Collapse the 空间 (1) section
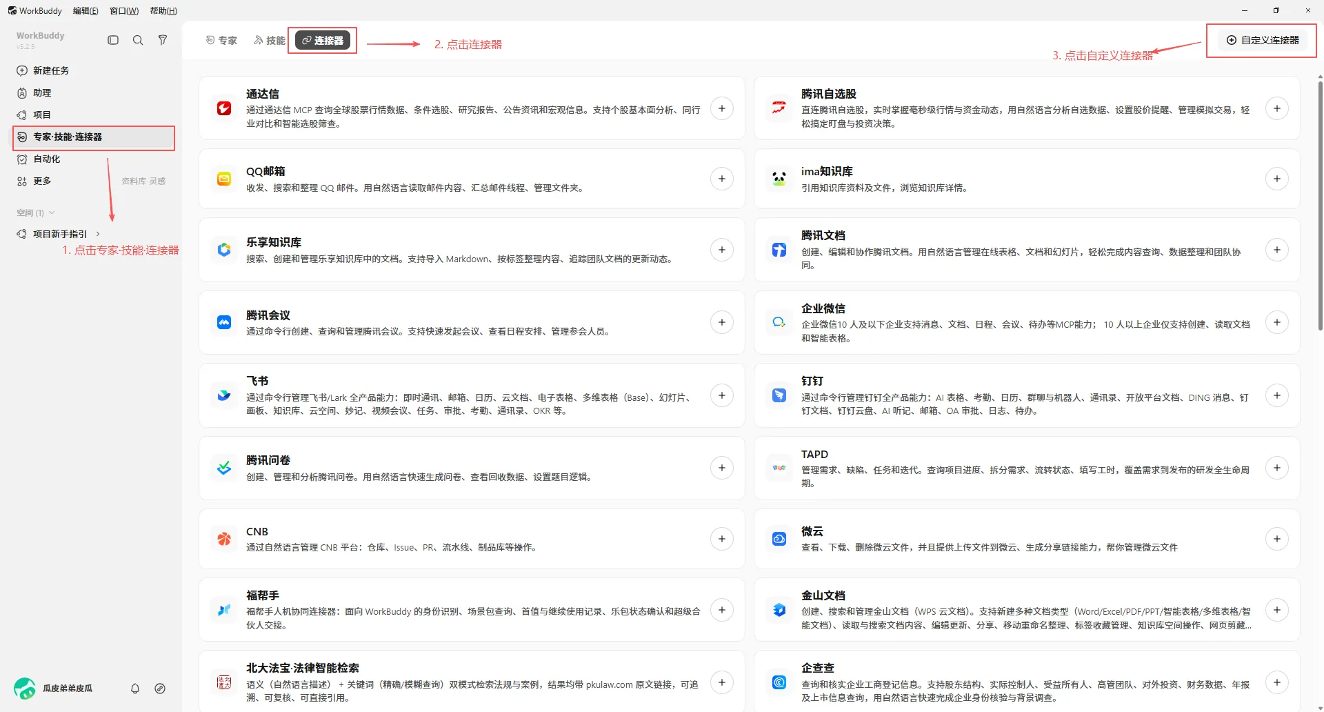 [35, 212]
